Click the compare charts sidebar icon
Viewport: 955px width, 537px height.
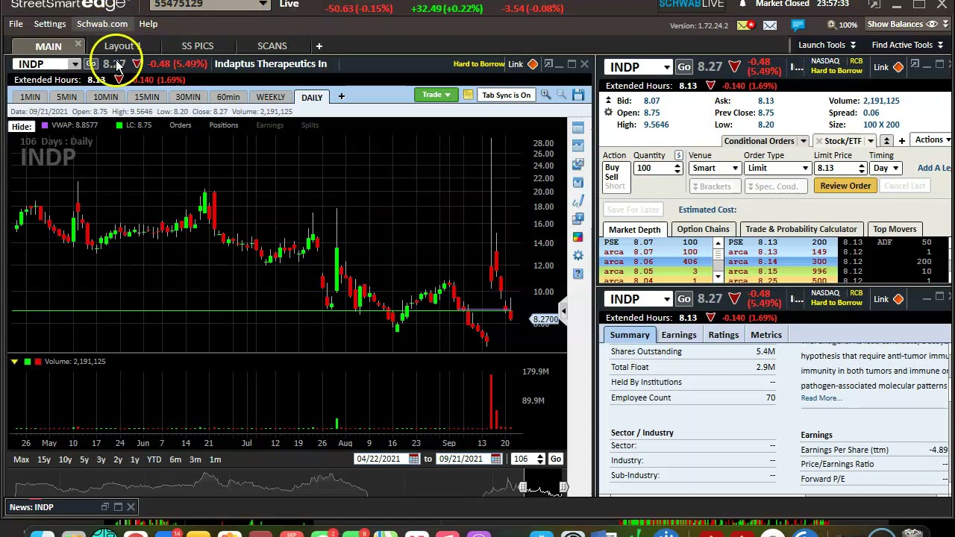[578, 163]
